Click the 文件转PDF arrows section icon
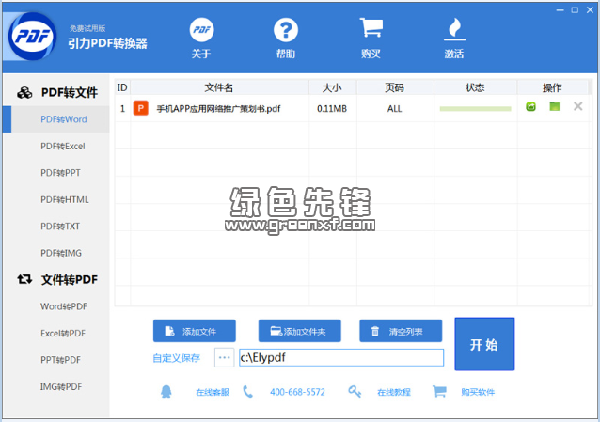 coord(24,279)
